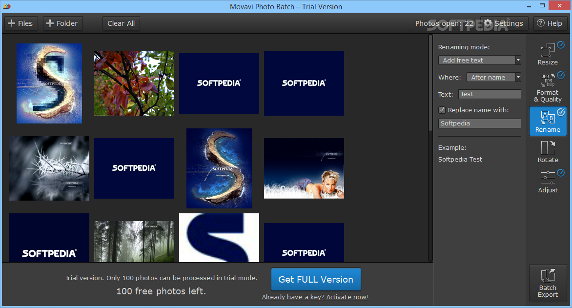This screenshot has width=572, height=308.
Task: Select the large blue S on white thumbnail
Action: [219, 238]
